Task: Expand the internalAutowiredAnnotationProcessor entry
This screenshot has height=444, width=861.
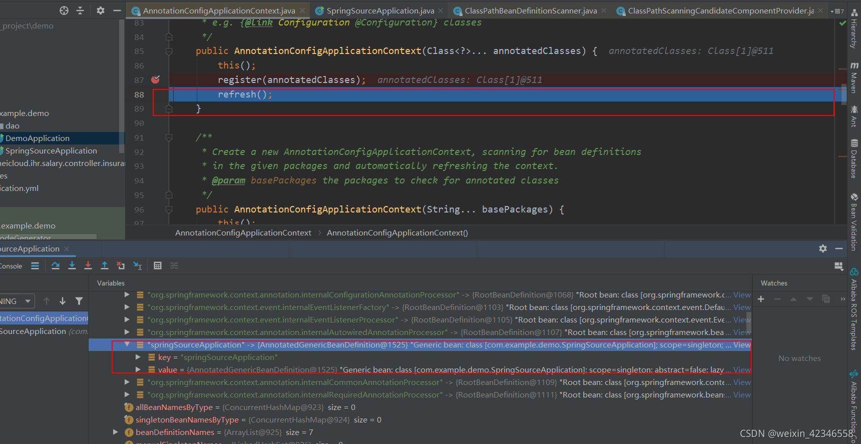Action: click(127, 332)
